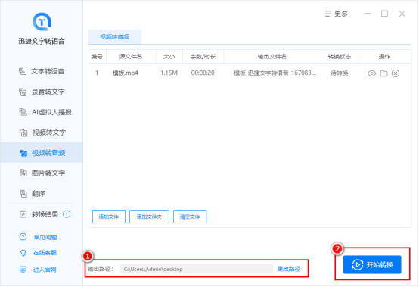Maximize the application window

[x=384, y=14]
